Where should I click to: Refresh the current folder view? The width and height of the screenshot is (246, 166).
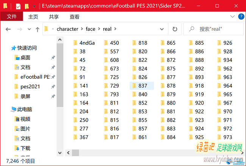(x=175, y=29)
